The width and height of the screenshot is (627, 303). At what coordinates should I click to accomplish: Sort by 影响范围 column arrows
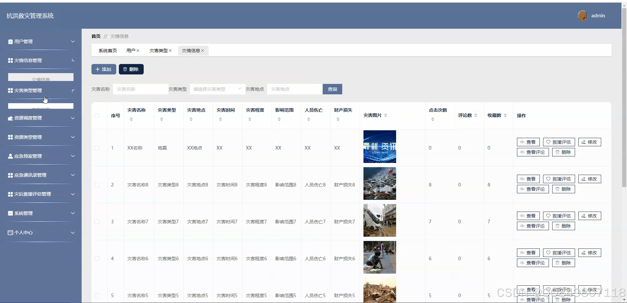point(279,120)
